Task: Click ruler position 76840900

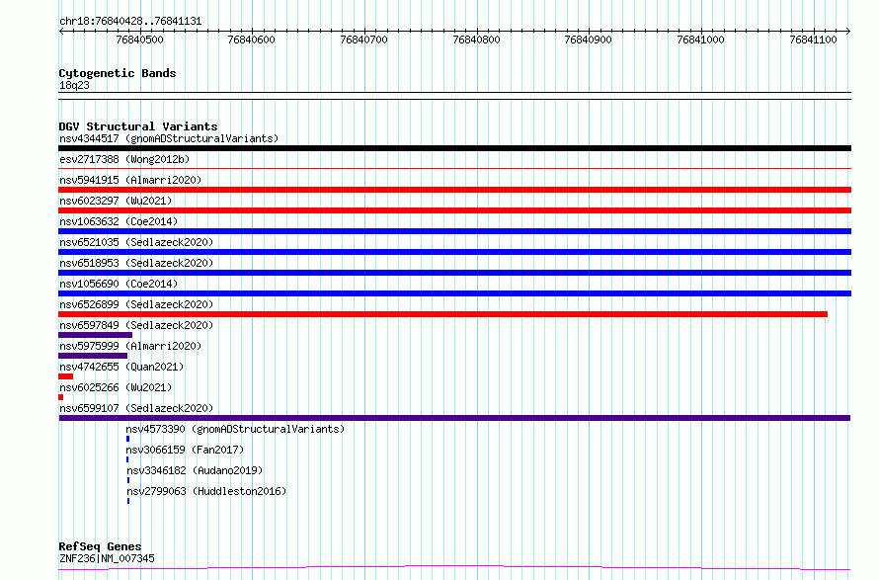Action: point(588,40)
